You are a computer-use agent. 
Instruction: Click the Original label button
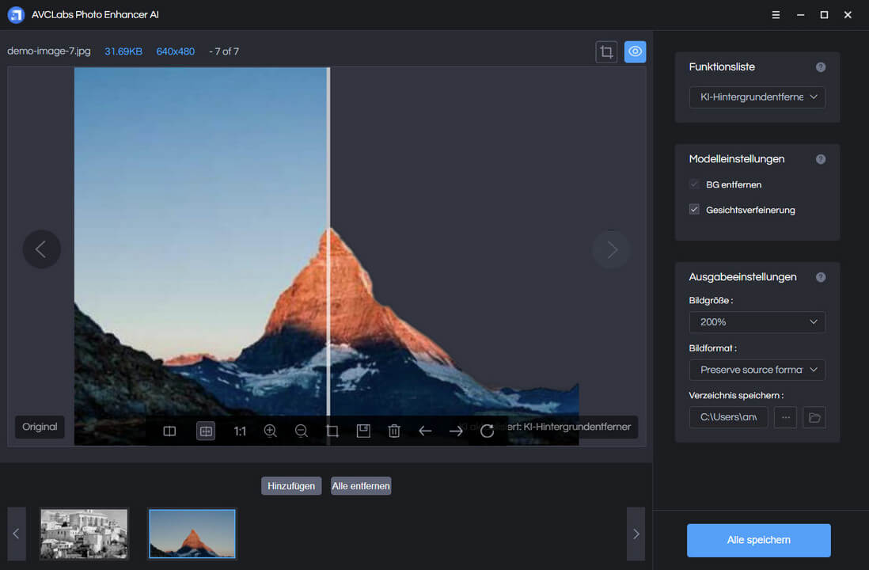(x=40, y=427)
